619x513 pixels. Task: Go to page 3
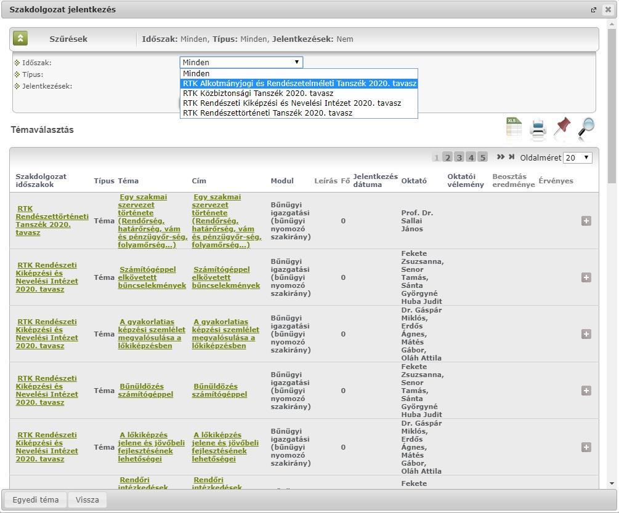[459, 157]
